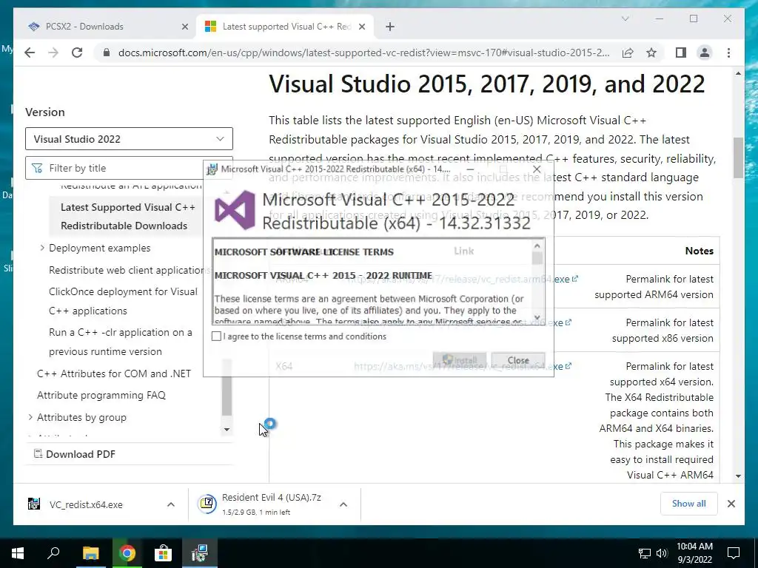Open Chrome three-dot menu

tap(728, 53)
